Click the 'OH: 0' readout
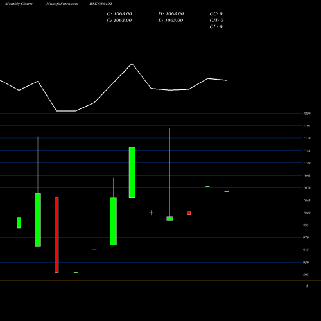321x321 pixels. [x=216, y=21]
